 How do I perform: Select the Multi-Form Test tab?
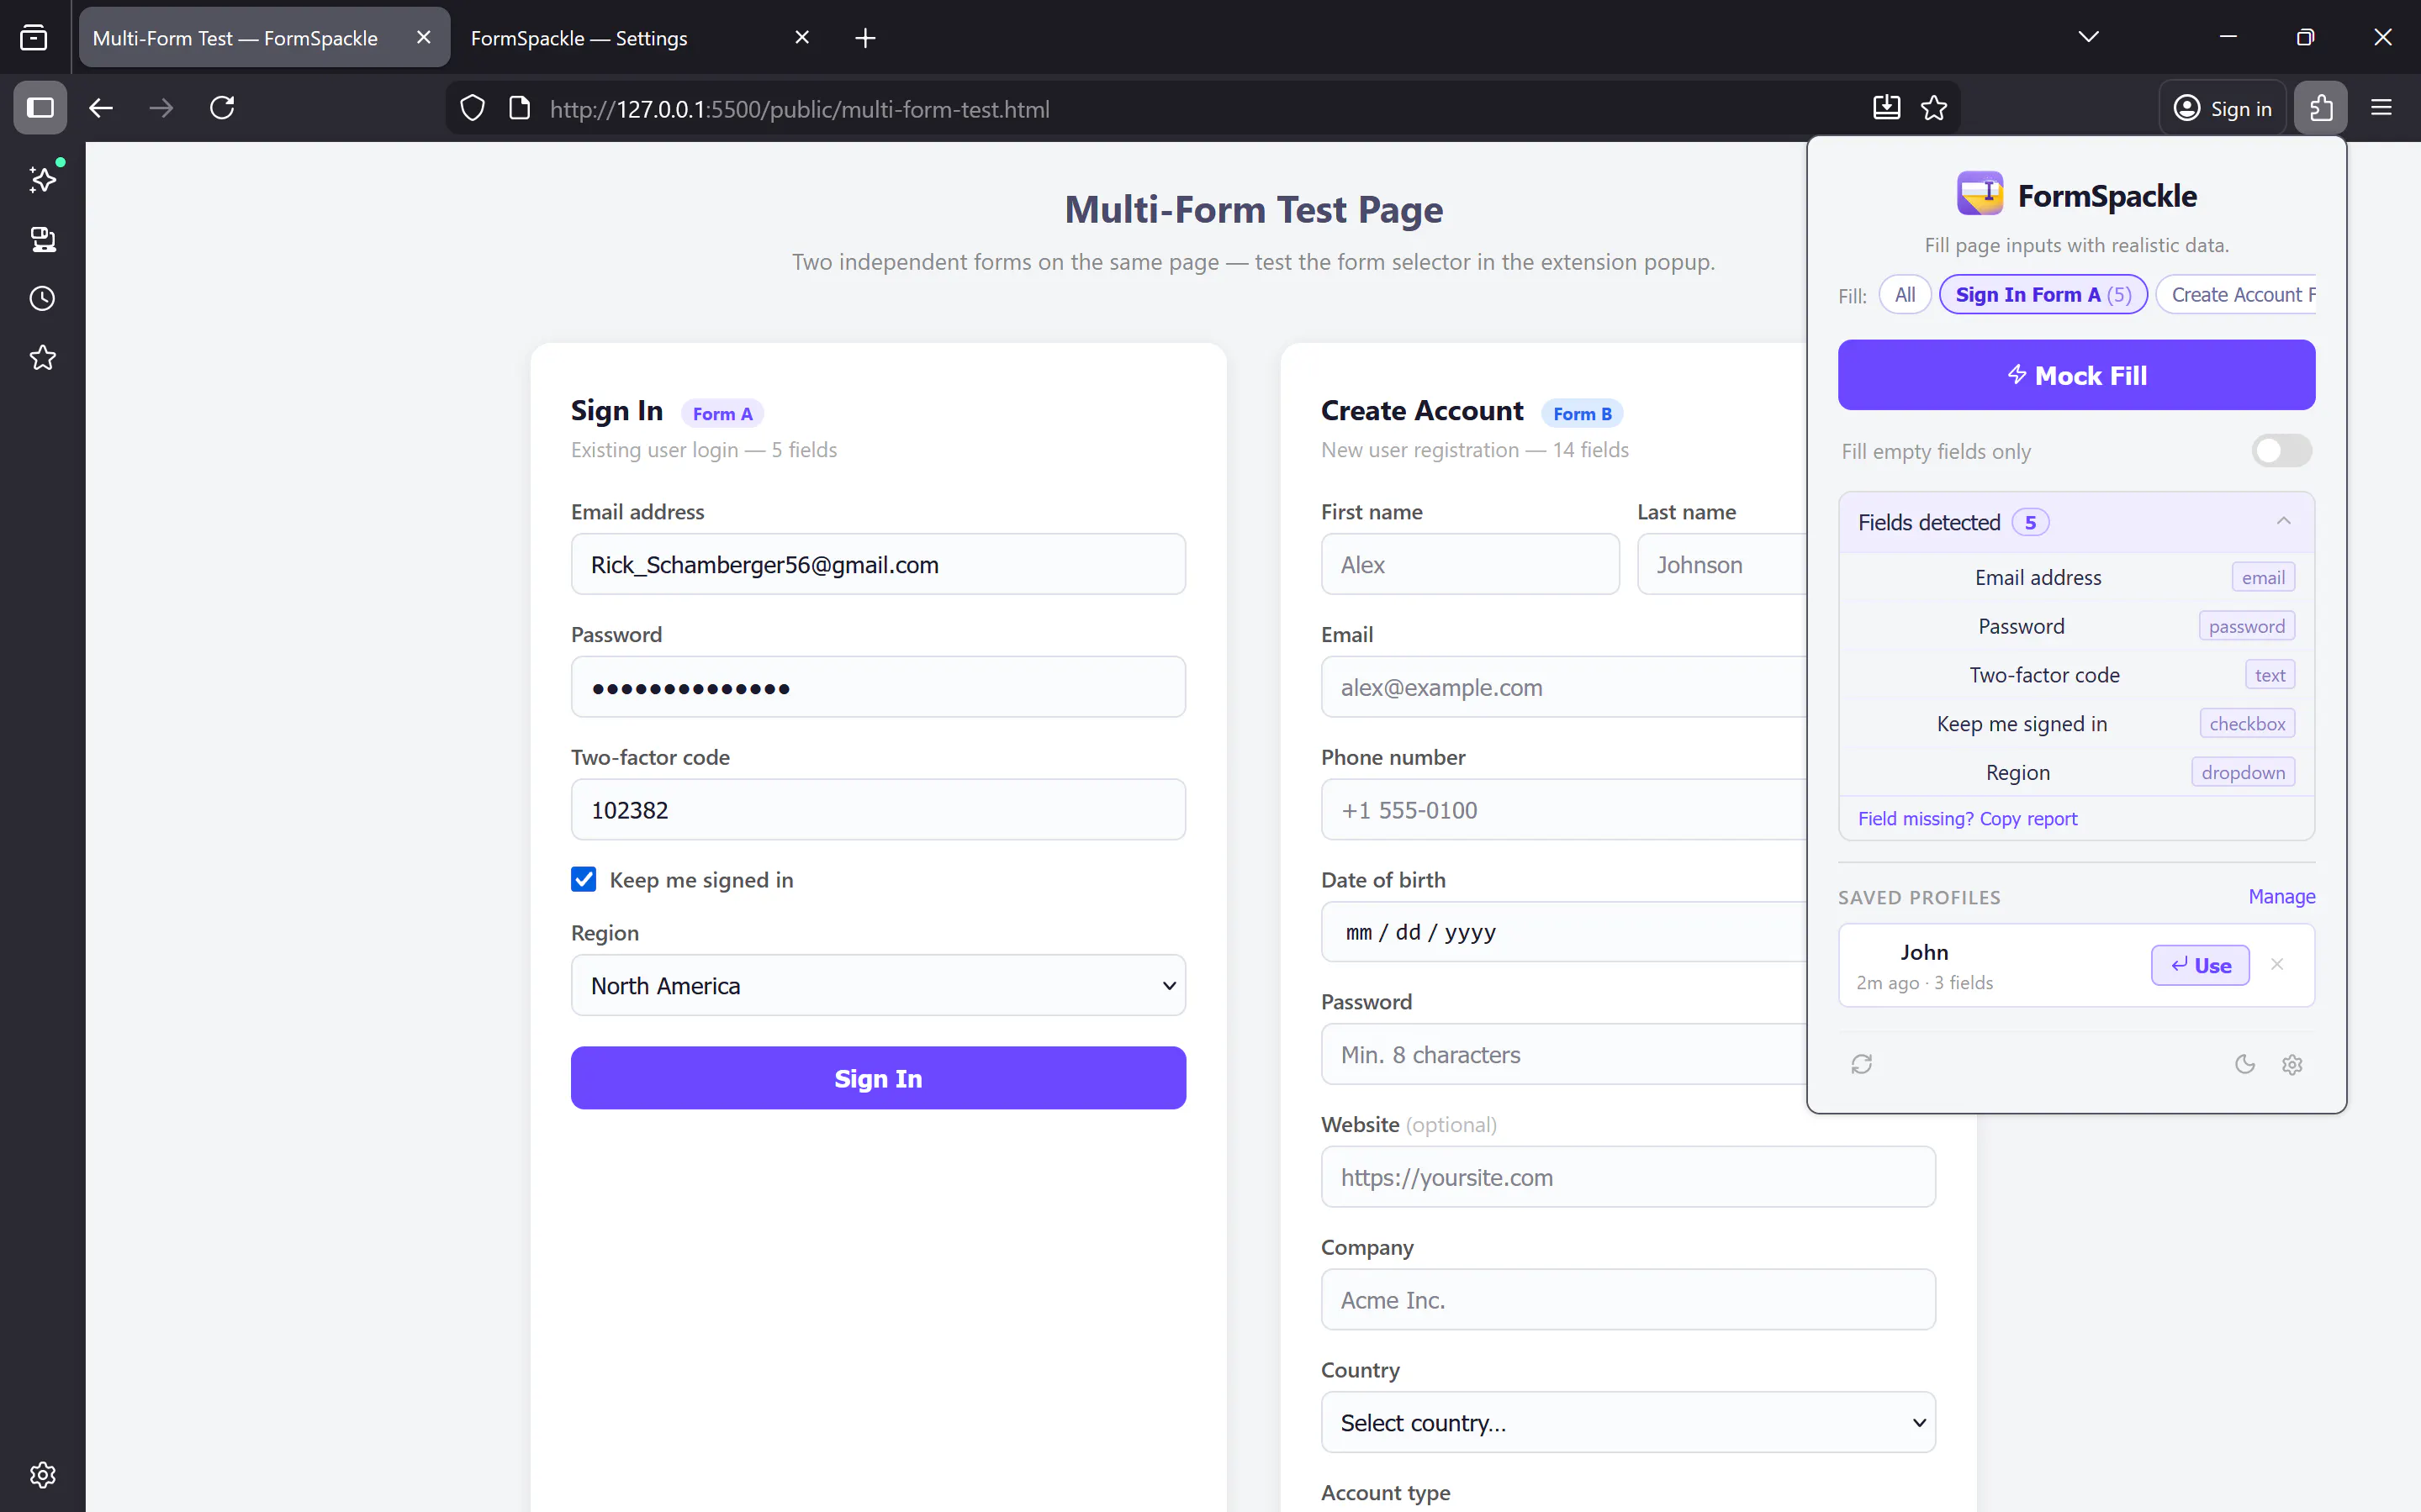pyautogui.click(x=264, y=38)
